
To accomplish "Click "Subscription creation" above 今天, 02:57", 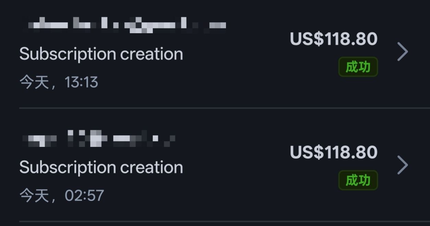I will pos(101,167).
